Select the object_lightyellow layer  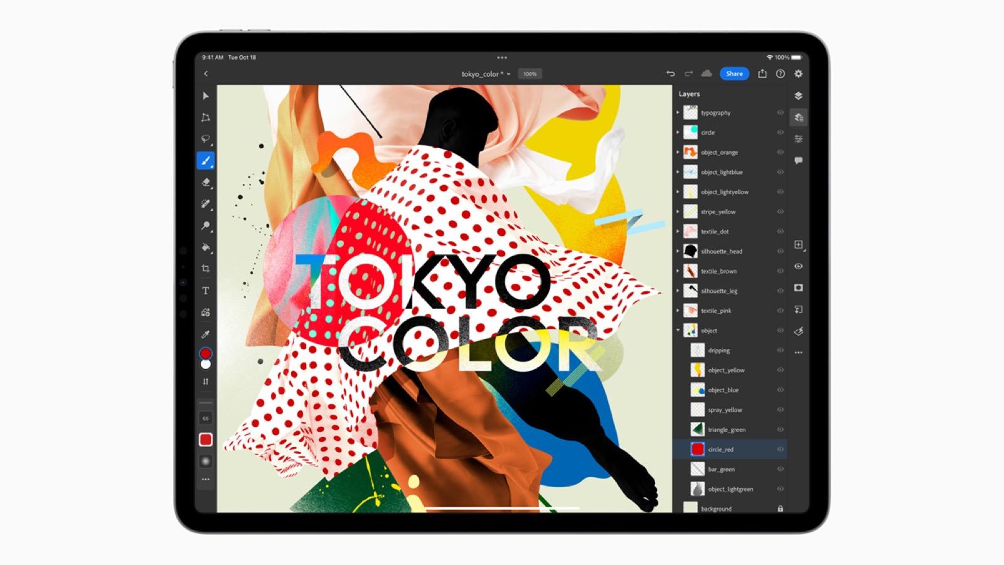pos(730,192)
